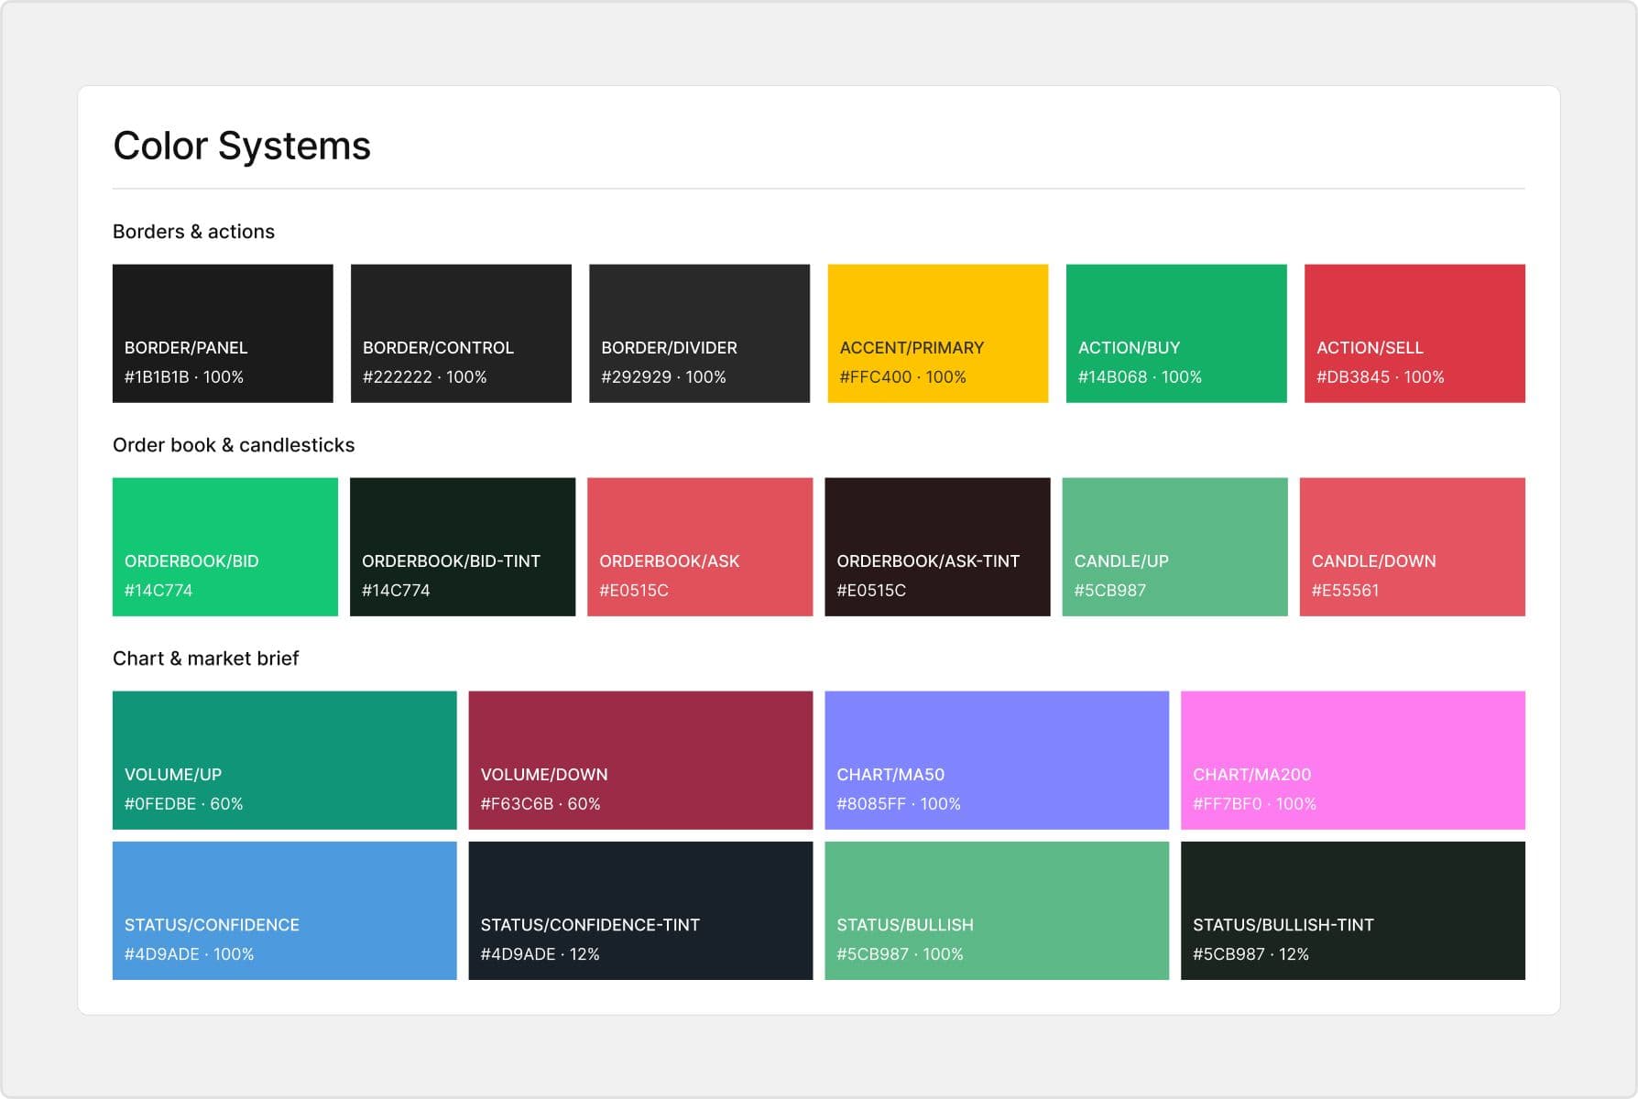The image size is (1638, 1099).
Task: Click the Chart & market brief label
Action: (x=205, y=658)
